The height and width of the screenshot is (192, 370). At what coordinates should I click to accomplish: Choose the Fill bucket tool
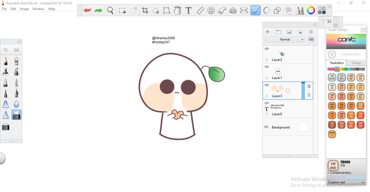point(177,10)
